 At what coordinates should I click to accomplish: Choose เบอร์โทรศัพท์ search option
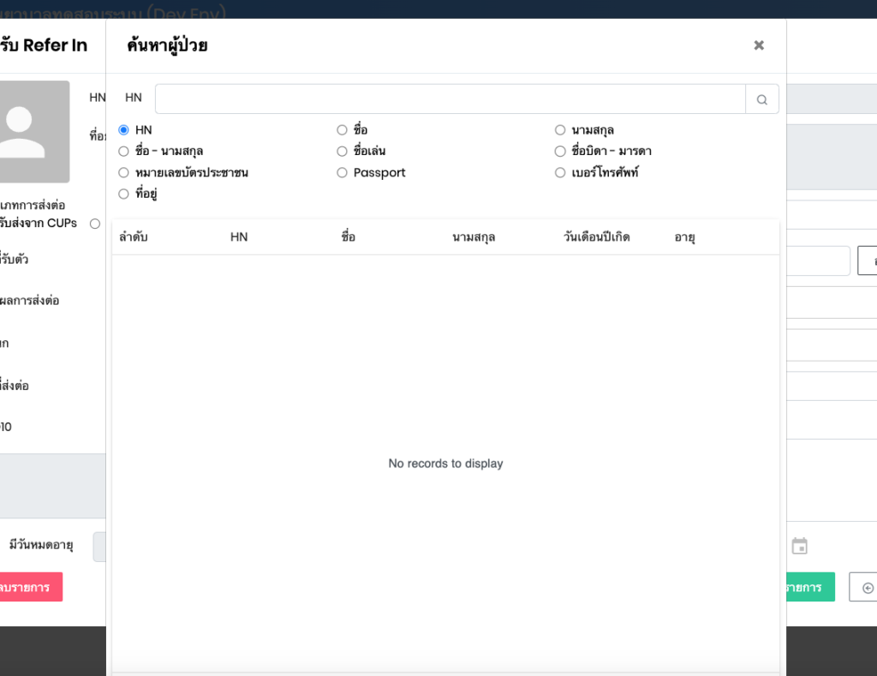560,173
